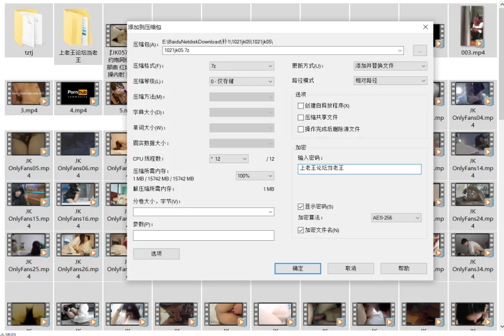
Task: Toggle the 压缩共享文件 checkbox
Action: [301, 117]
